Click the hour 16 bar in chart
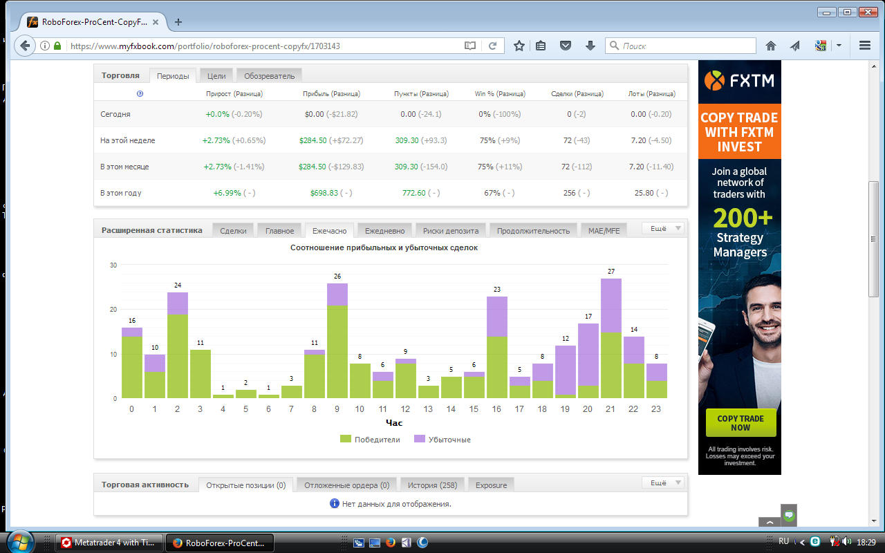The image size is (885, 553). coord(497,348)
